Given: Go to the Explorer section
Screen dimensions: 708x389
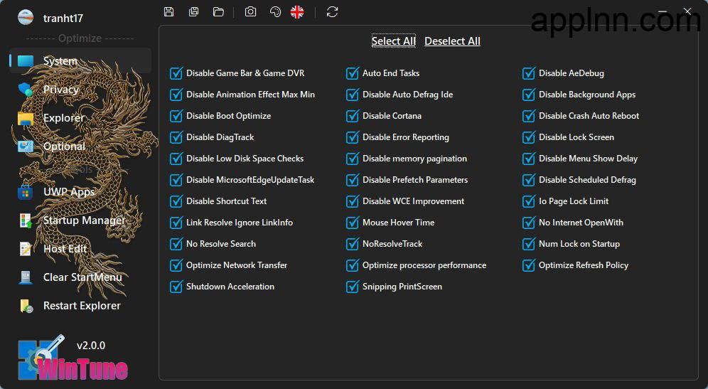Looking at the screenshot, I should (80, 118).
